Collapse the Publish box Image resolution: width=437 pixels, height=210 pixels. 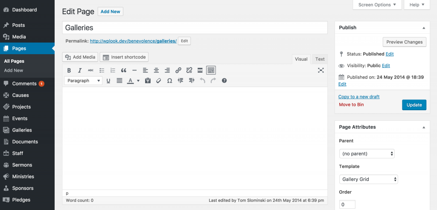[424, 28]
